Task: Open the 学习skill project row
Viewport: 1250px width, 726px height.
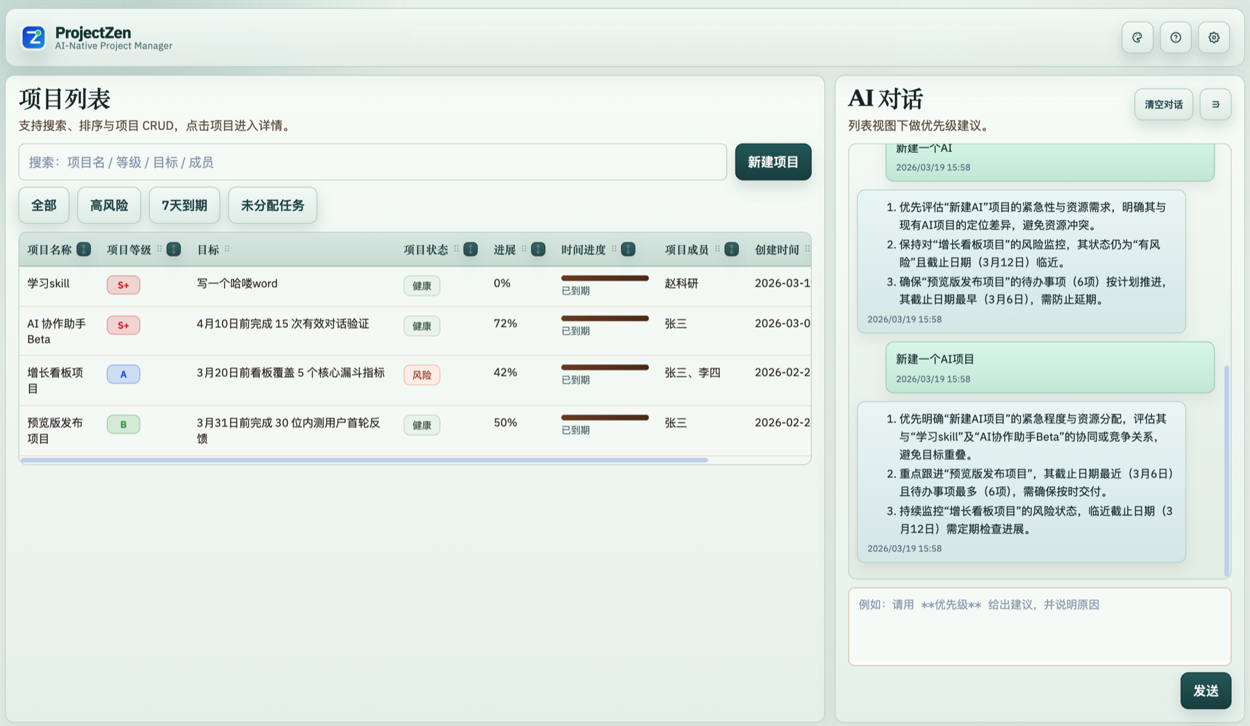Action: pos(415,286)
